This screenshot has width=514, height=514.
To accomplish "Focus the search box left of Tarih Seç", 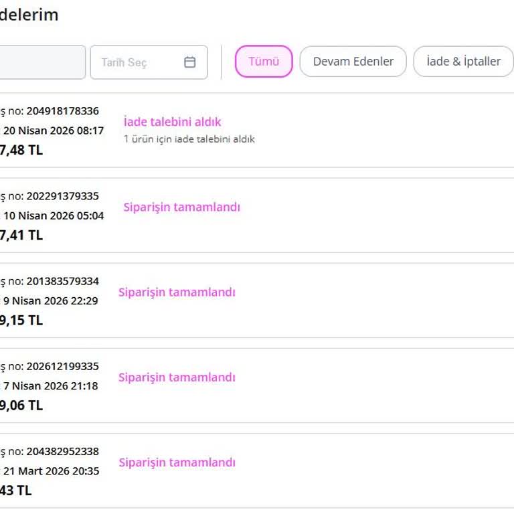I will (x=41, y=62).
